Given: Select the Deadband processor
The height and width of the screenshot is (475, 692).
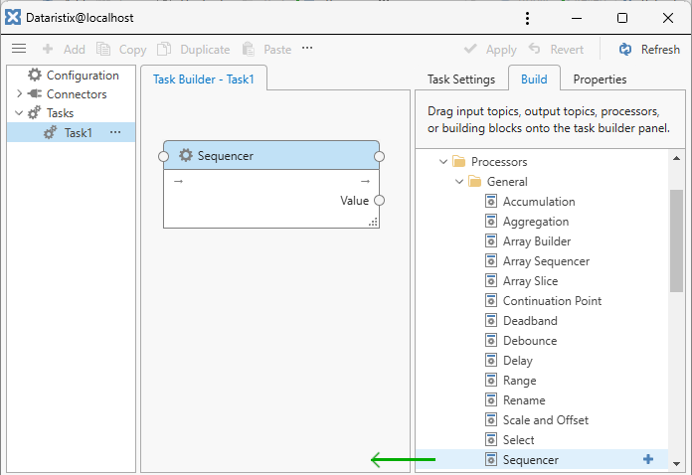Looking at the screenshot, I should tap(530, 321).
